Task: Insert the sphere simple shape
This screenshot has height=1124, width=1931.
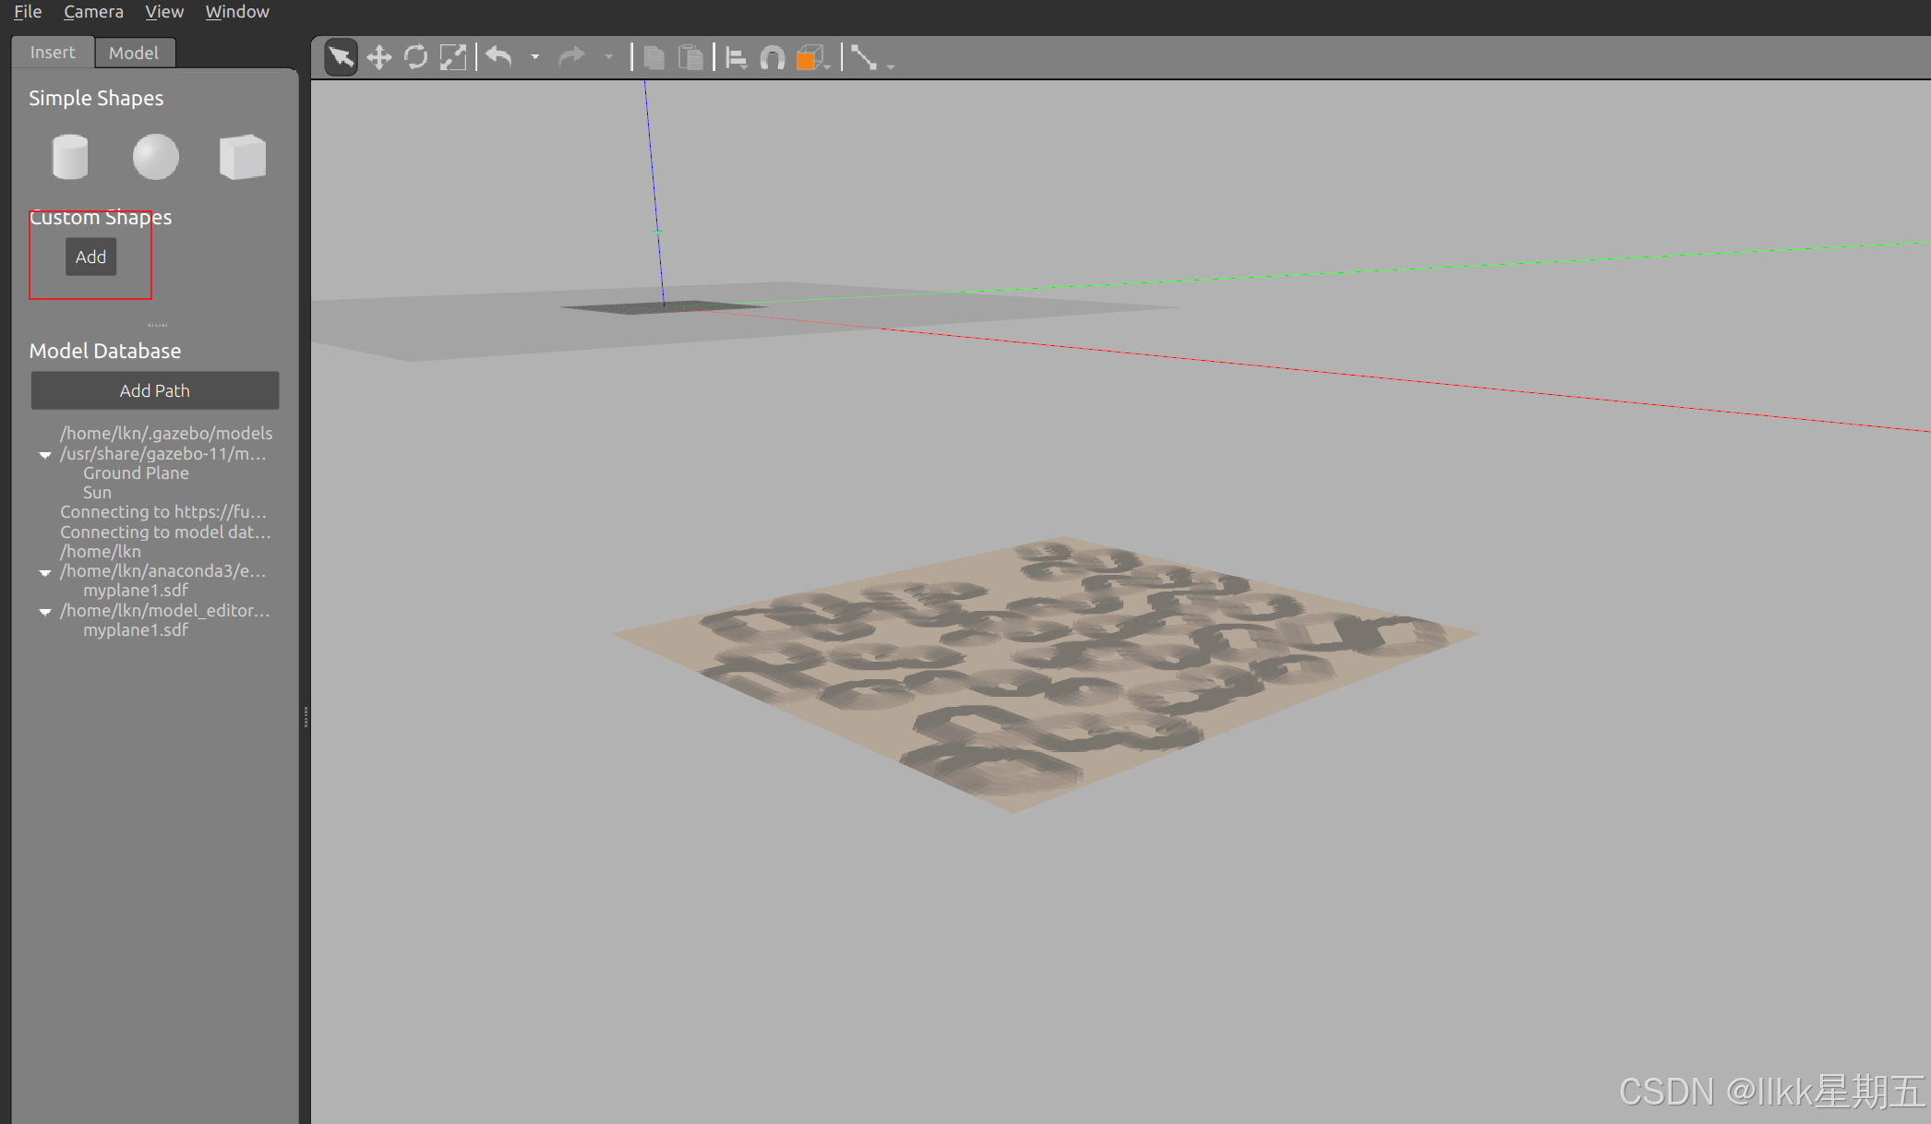Action: (155, 157)
